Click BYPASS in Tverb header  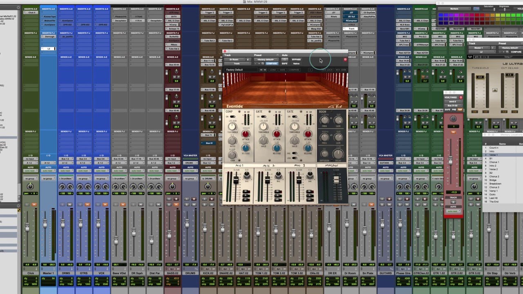tap(296, 60)
